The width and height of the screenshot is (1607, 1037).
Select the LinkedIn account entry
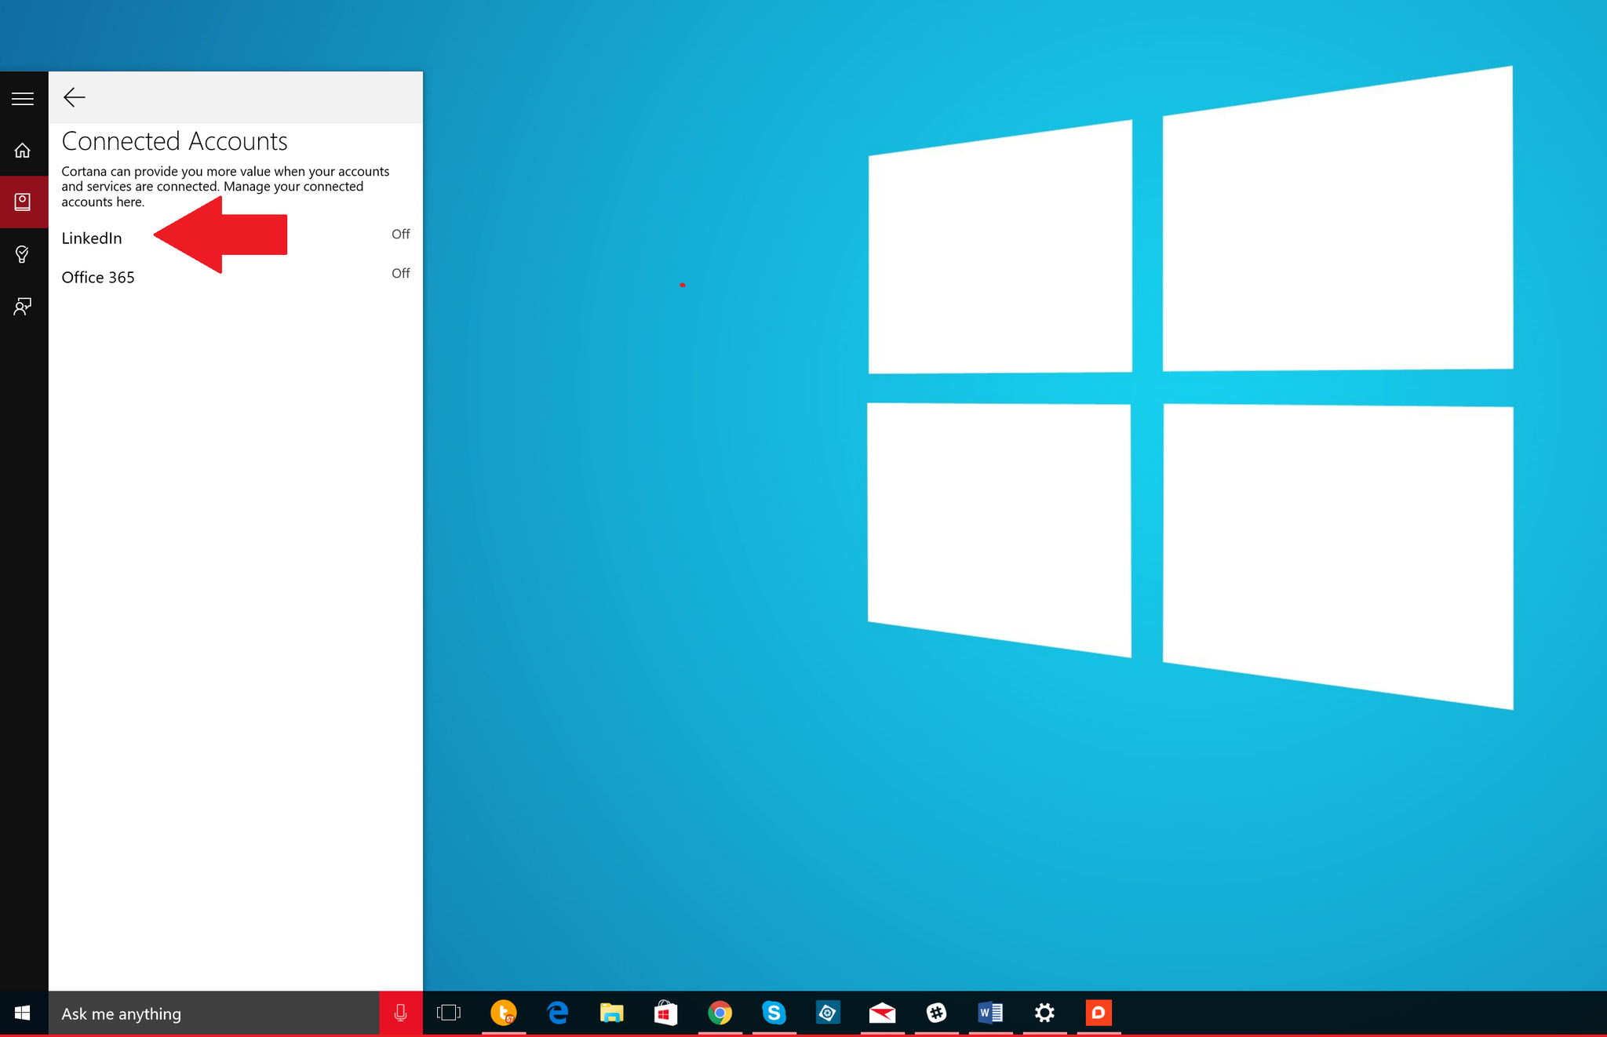coord(92,238)
